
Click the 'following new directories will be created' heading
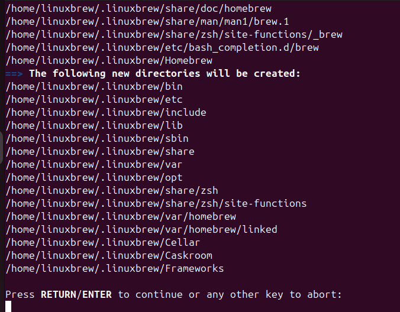coord(164,73)
